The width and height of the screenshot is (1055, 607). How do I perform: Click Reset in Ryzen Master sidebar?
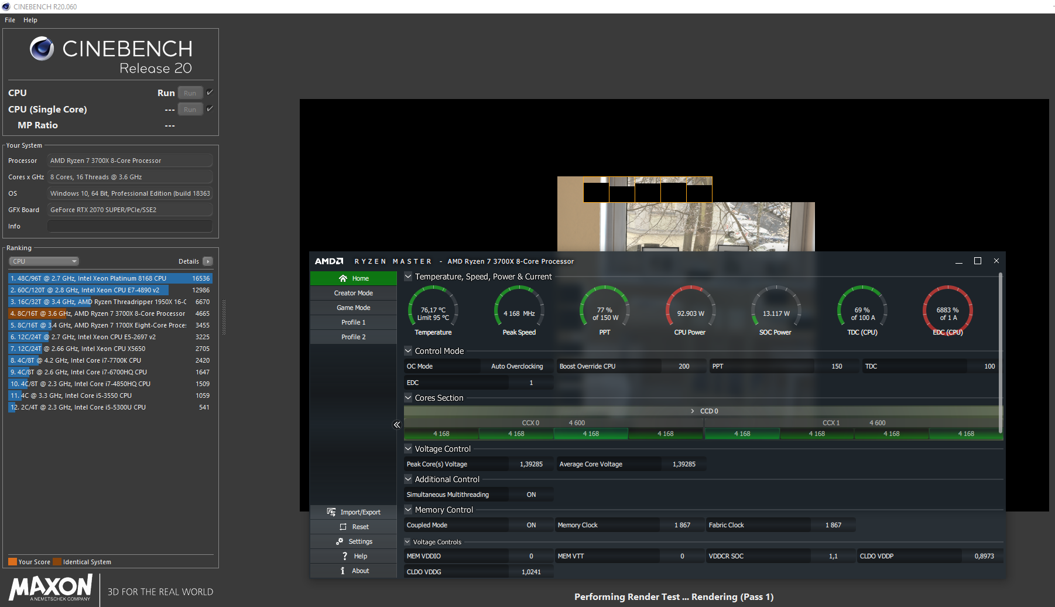(x=354, y=527)
